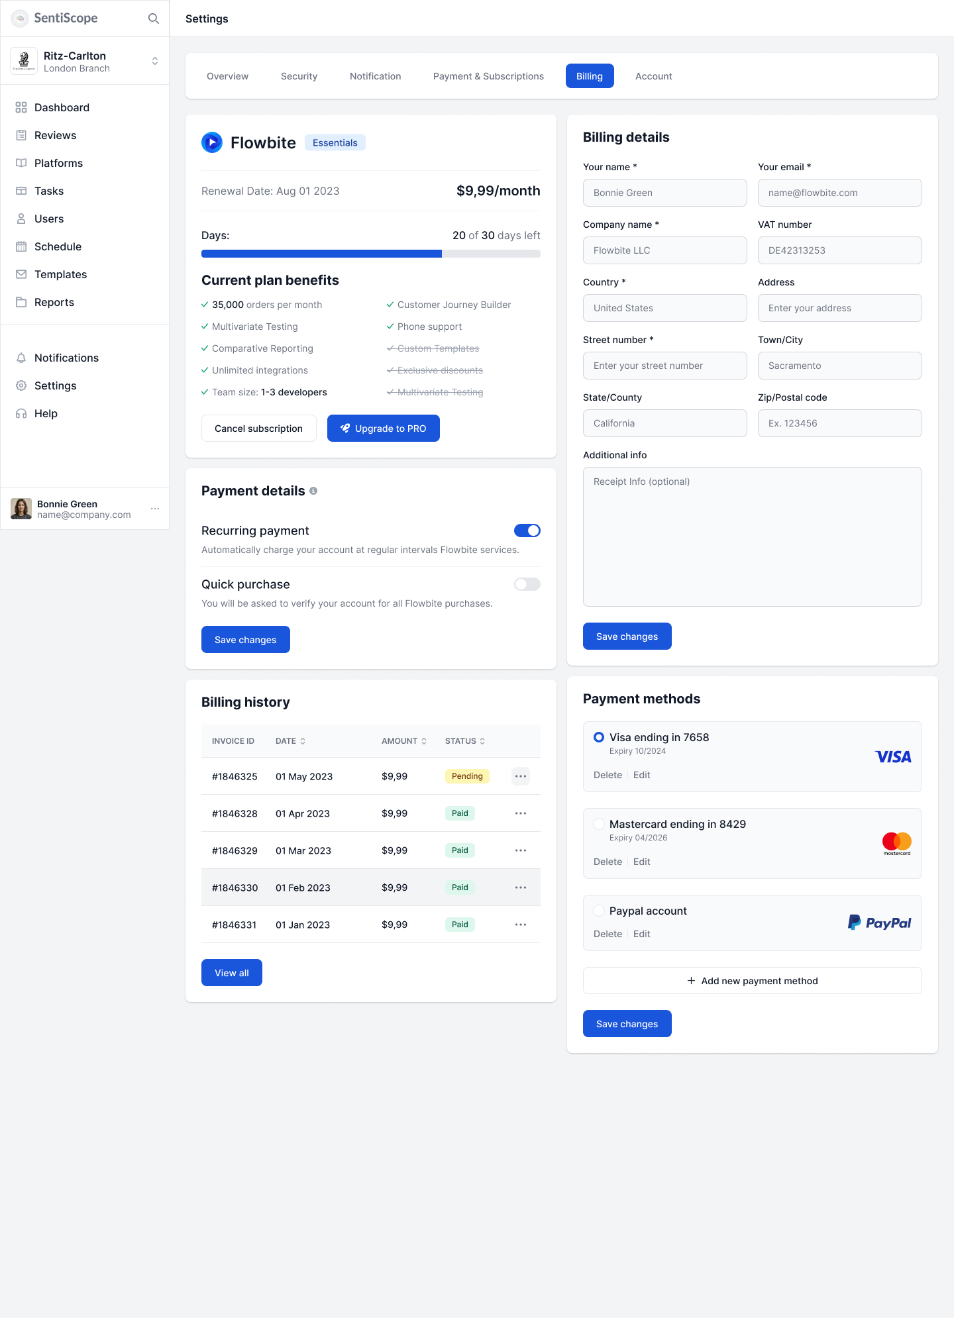Enable the Quick purchase toggle
This screenshot has width=954, height=1318.
pyautogui.click(x=527, y=584)
